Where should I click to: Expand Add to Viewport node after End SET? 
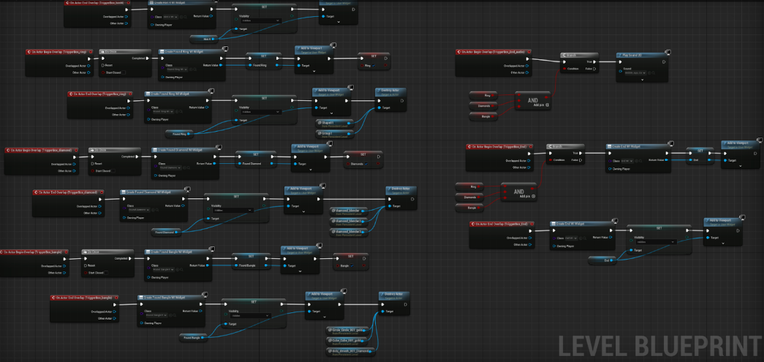coord(740,166)
